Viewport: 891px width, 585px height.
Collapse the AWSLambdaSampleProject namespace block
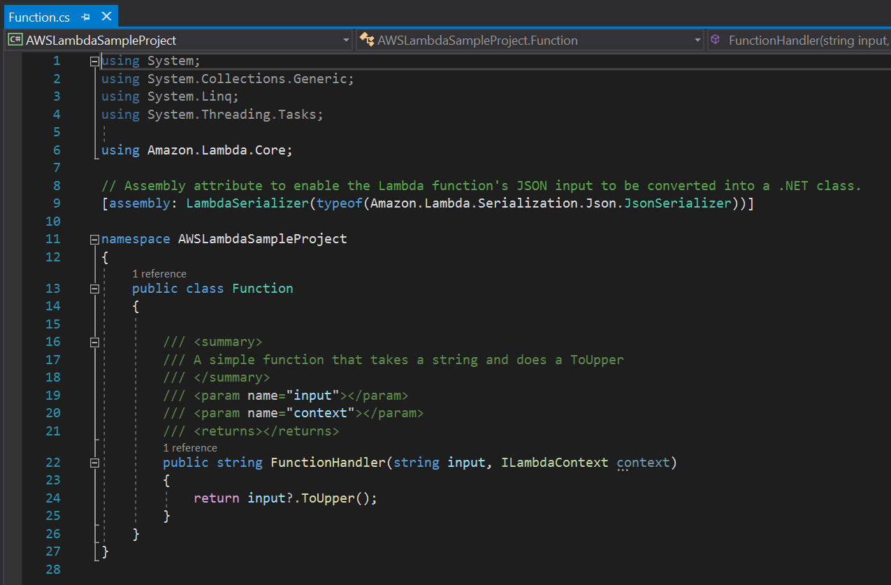[x=94, y=240]
